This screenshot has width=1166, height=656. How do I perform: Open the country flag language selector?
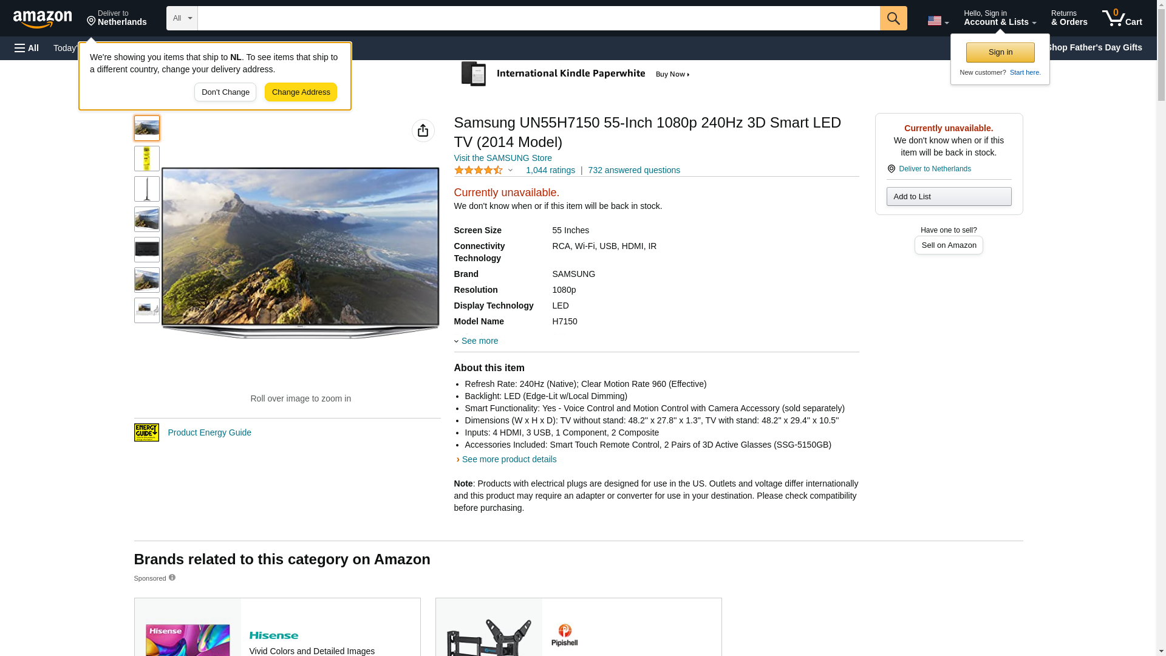tap(938, 21)
